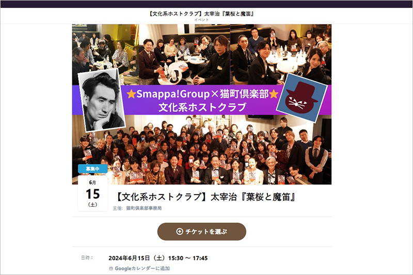Select the チケットを選ぶ button
The image size is (413, 275).
coord(202,232)
